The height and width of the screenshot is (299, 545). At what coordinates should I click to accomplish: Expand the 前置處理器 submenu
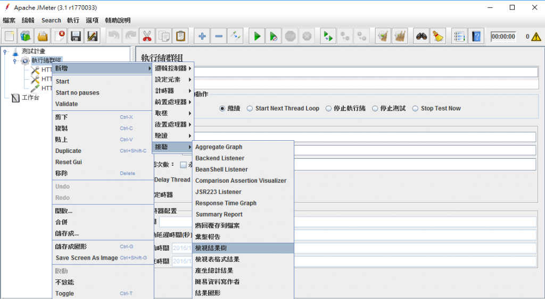click(173, 102)
